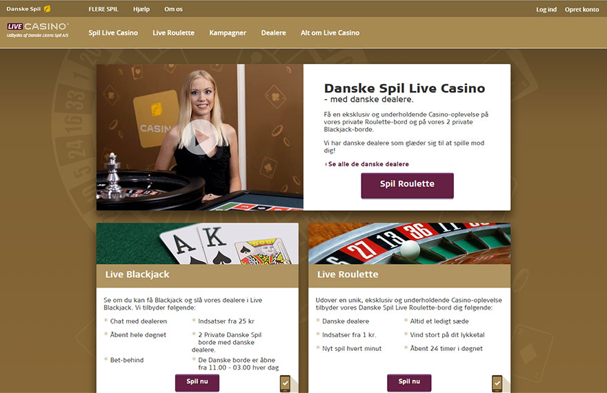Click Opret konto
607x393 pixels.
(582, 9)
